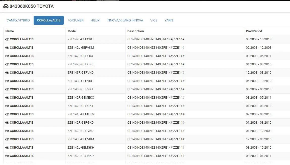Select model ZZE142L-GEPVKM
The width and height of the screenshot is (290, 165).
pyautogui.click(x=81, y=48)
